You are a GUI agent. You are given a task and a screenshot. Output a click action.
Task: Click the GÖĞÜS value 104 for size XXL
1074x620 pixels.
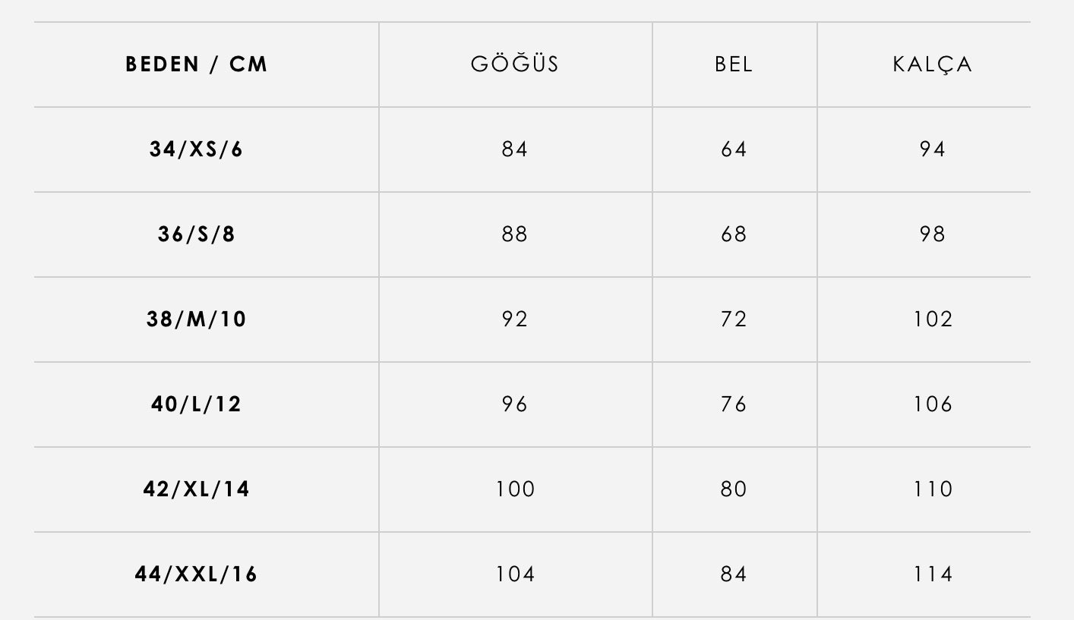pos(515,574)
